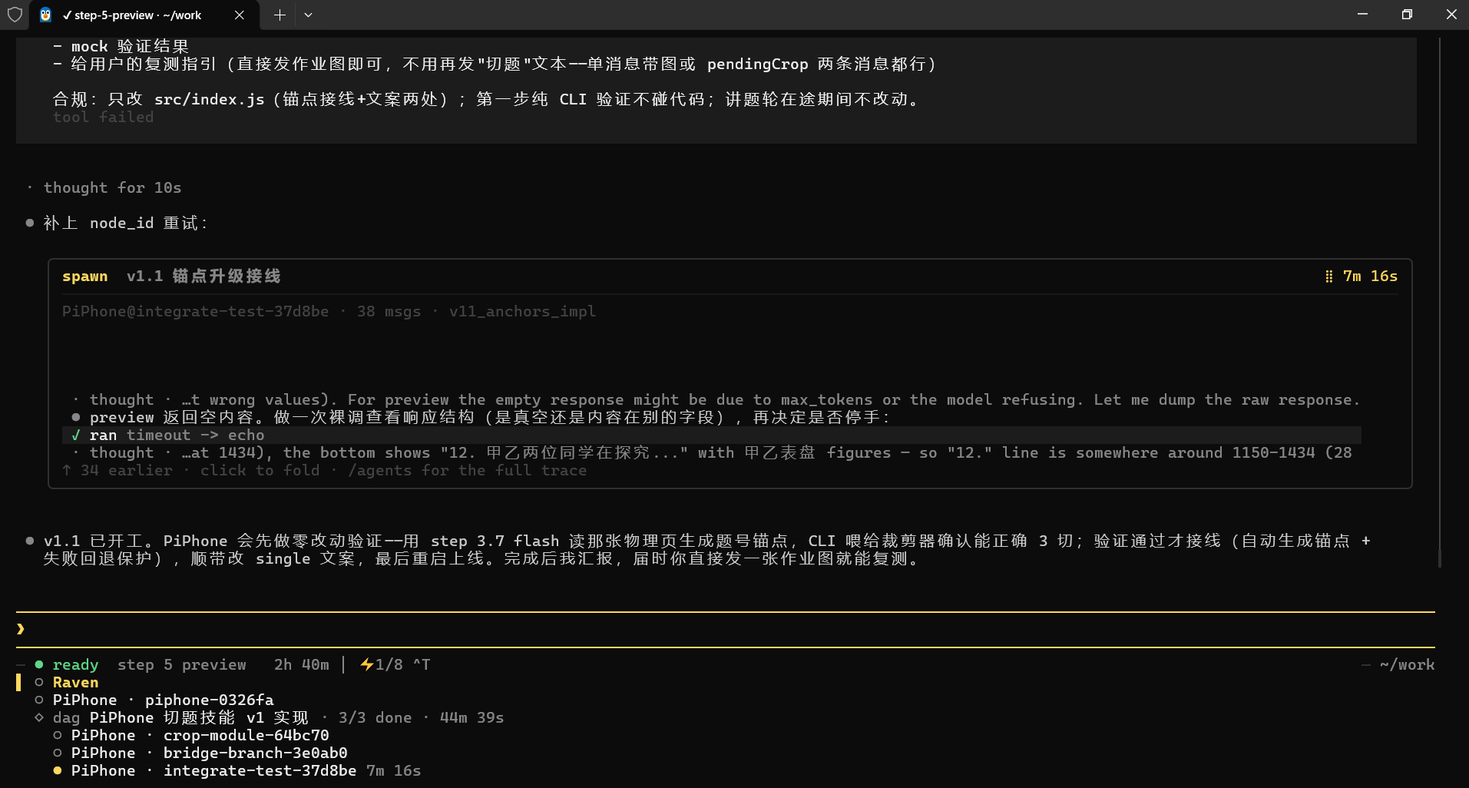This screenshot has width=1469, height=788.
Task: Click the shield icon in title bar
Action: pos(15,15)
